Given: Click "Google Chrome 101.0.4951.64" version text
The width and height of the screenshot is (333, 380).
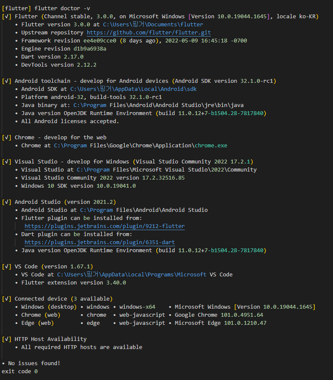Looking at the screenshot, I should coord(219,315).
